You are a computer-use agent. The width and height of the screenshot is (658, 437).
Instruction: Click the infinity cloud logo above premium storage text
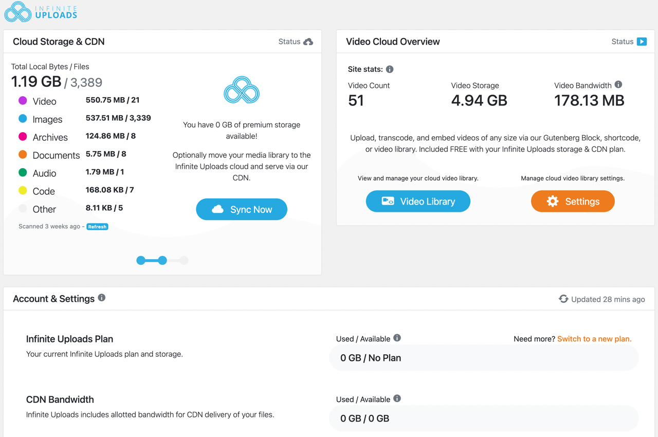(242, 90)
